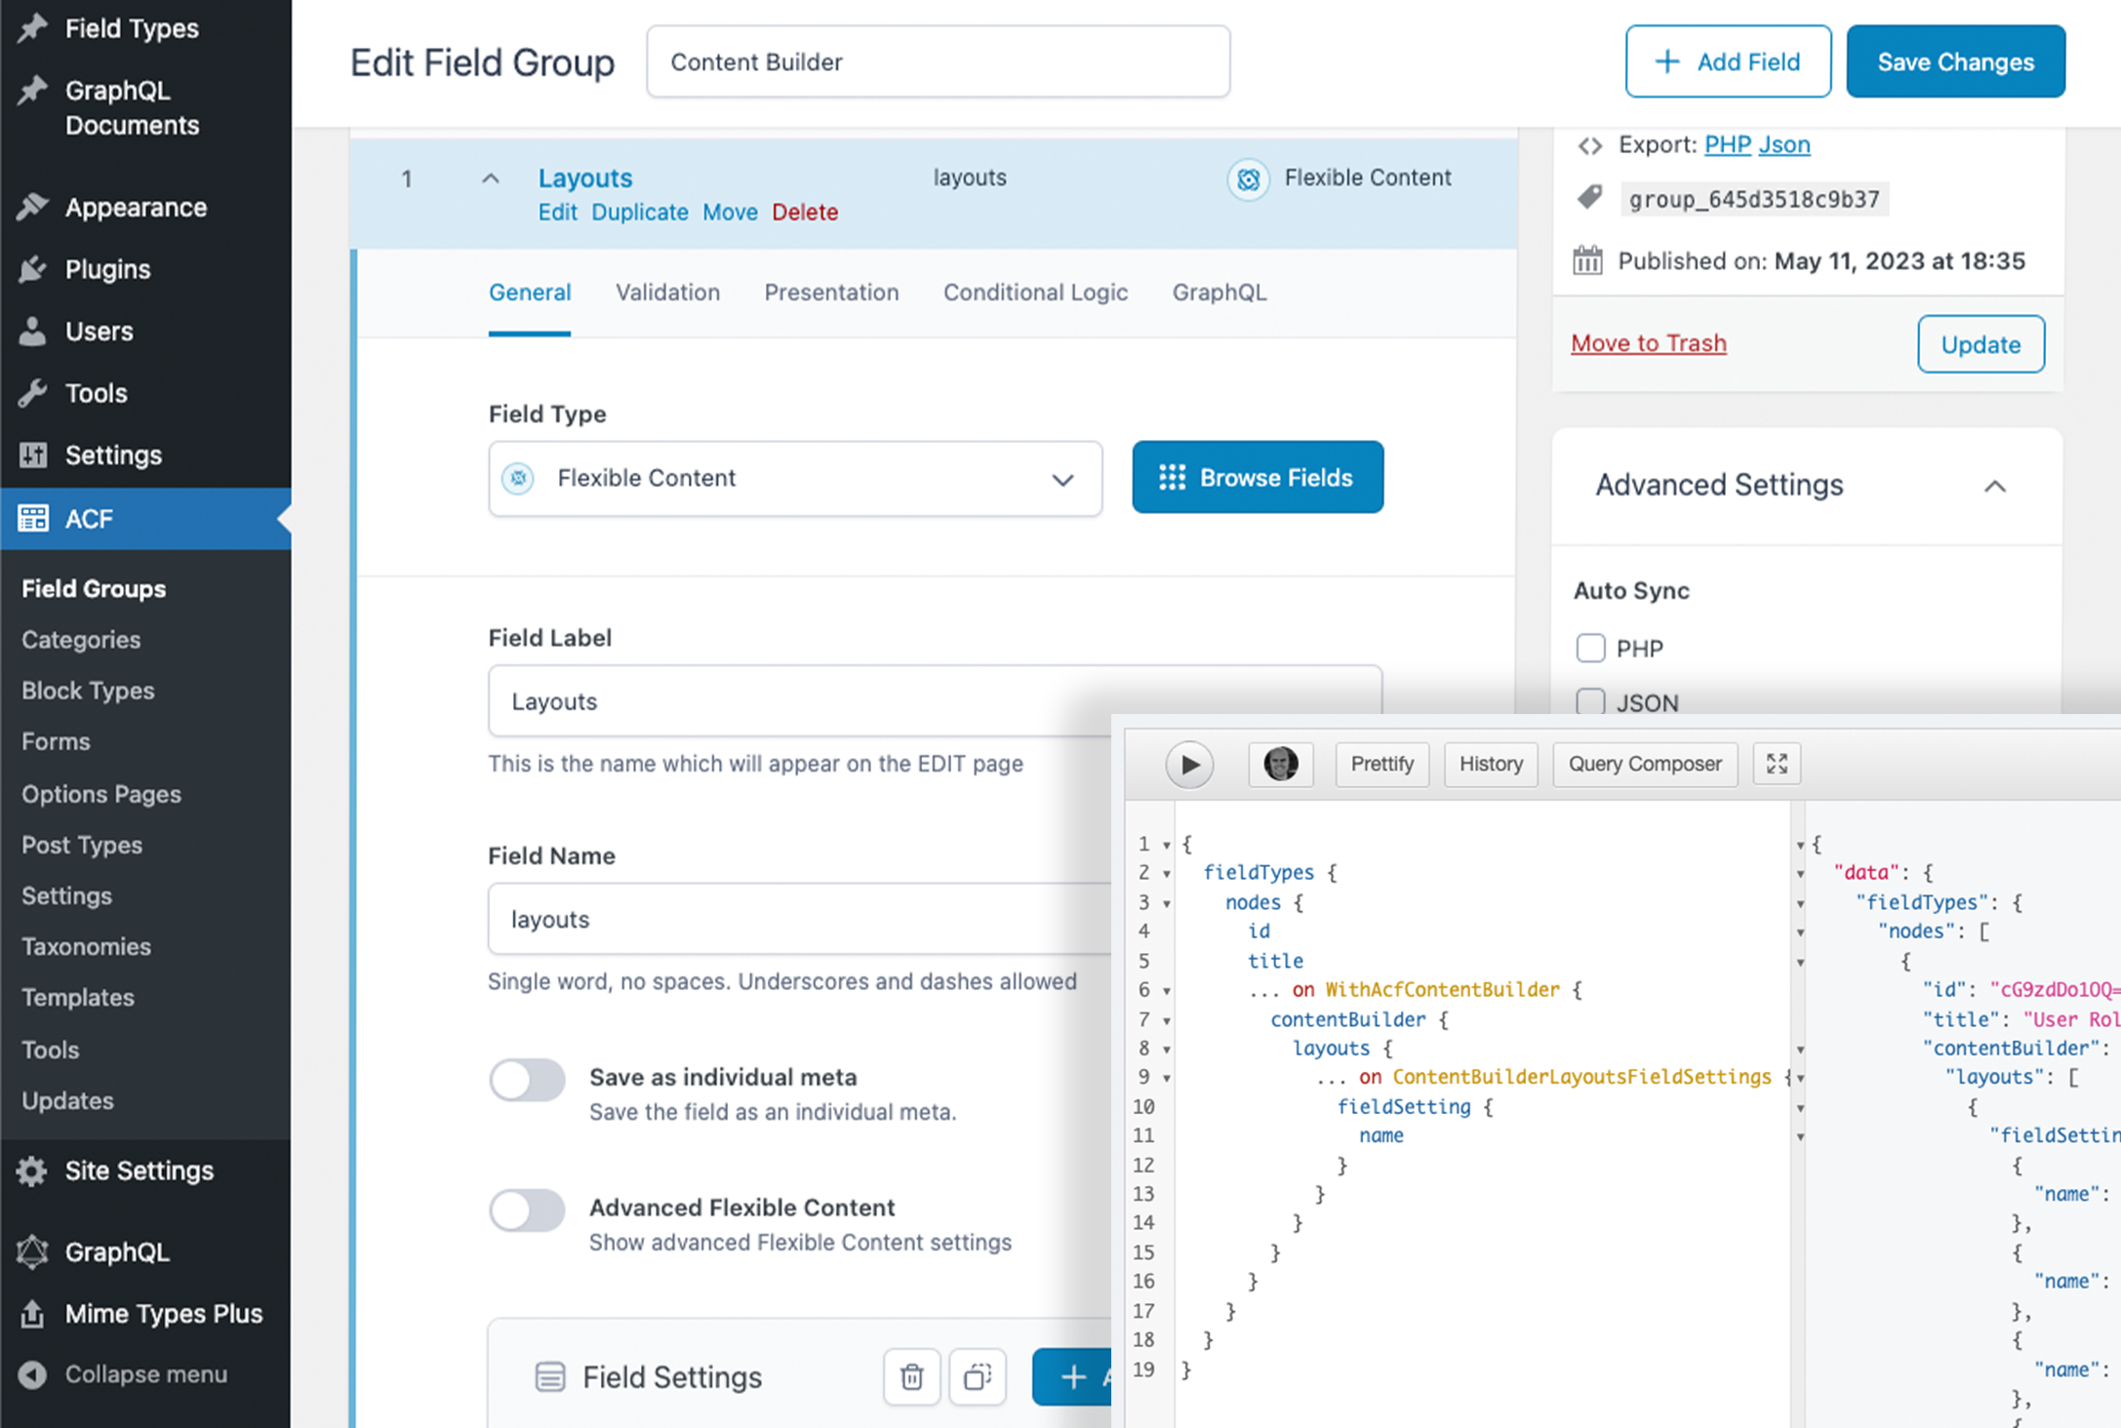Collapse the Layouts field row chevron
Screen dimensions: 2121x1428
click(491, 178)
